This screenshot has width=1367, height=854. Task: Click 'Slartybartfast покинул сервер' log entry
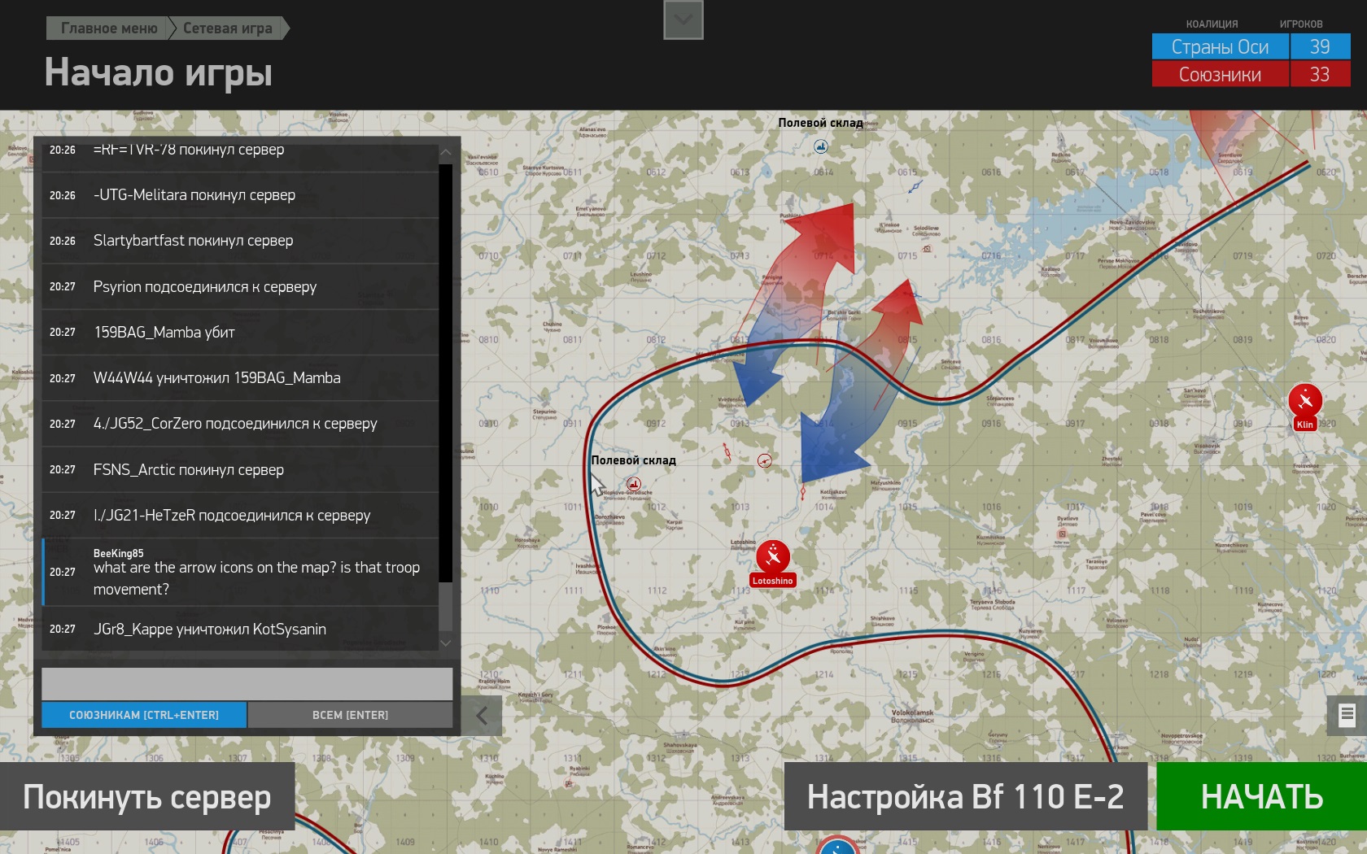pyautogui.click(x=241, y=241)
